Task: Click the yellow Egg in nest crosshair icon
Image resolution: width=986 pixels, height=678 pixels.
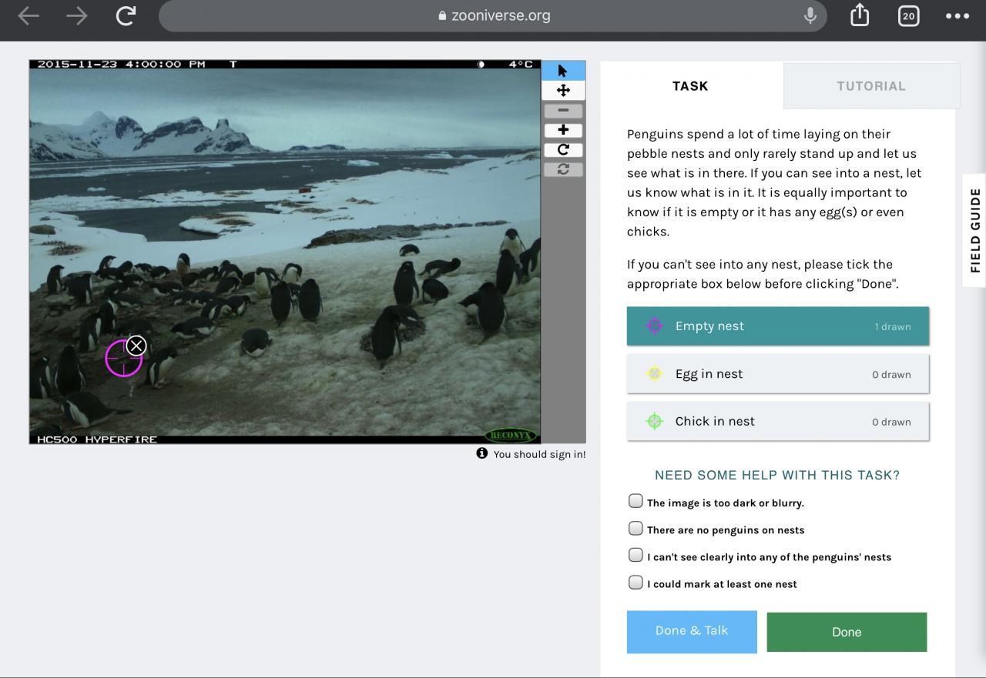Action: click(654, 373)
